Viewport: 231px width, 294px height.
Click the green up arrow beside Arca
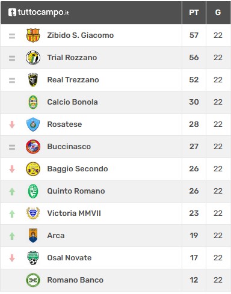pyautogui.click(x=12, y=236)
